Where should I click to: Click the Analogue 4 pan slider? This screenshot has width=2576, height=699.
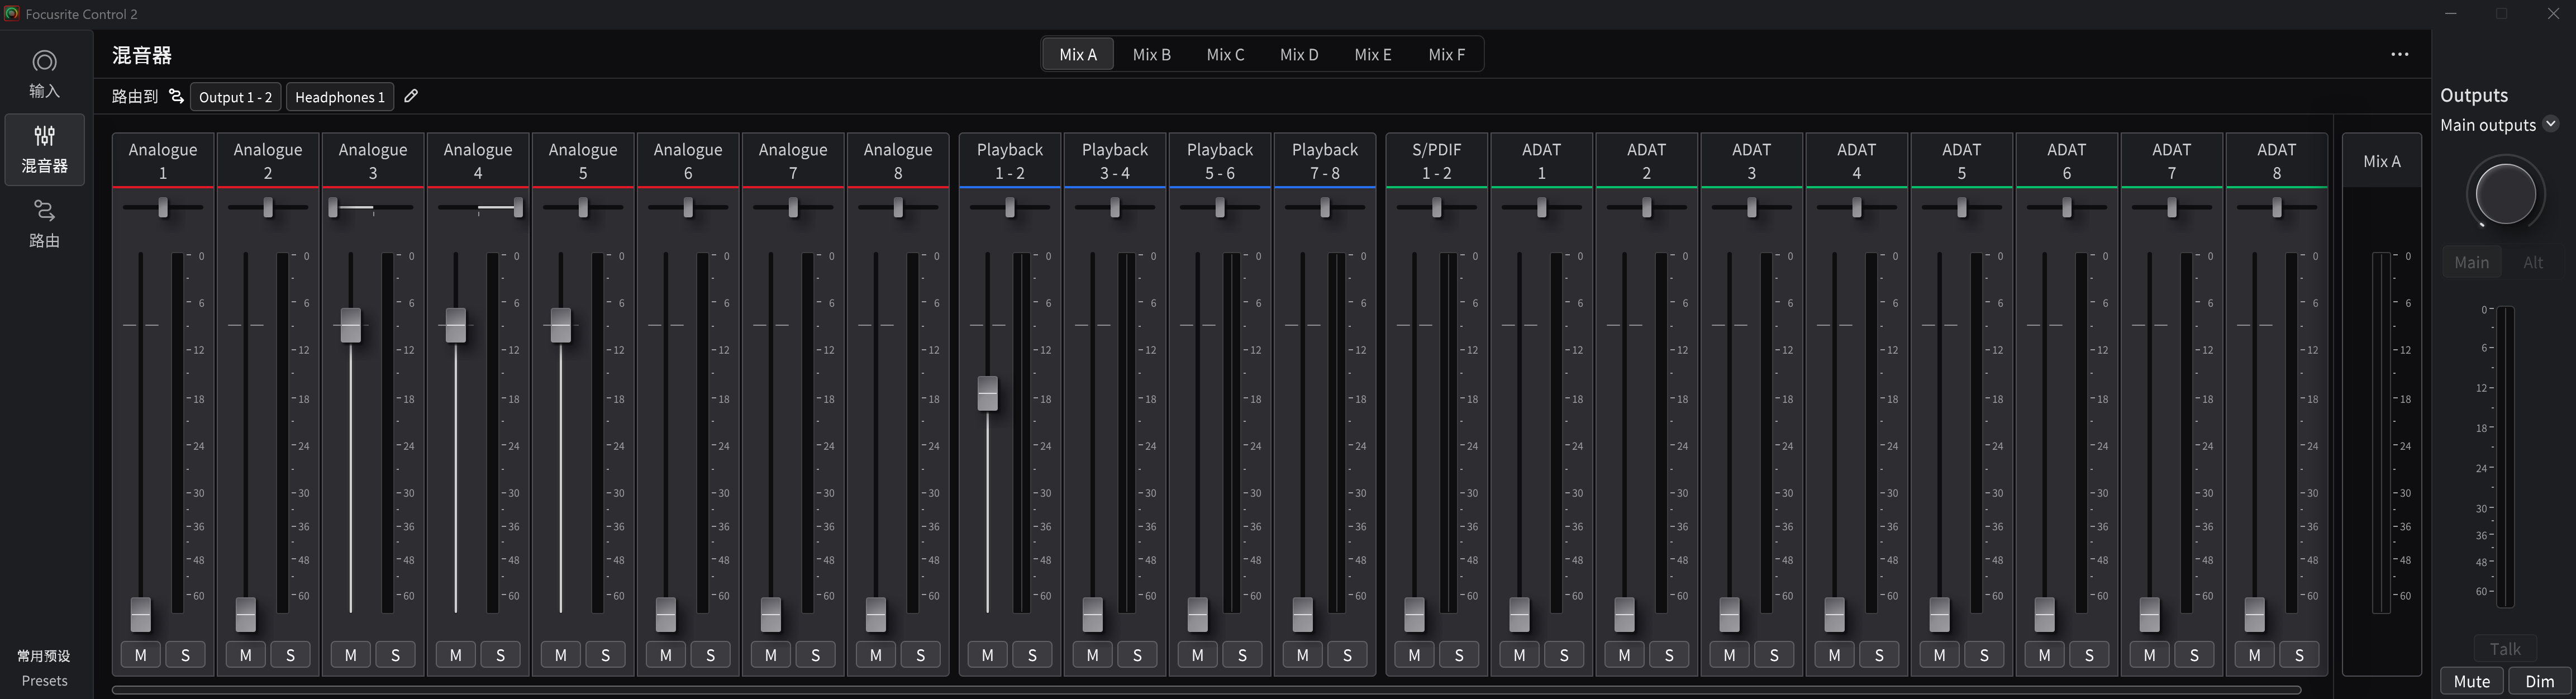478,207
